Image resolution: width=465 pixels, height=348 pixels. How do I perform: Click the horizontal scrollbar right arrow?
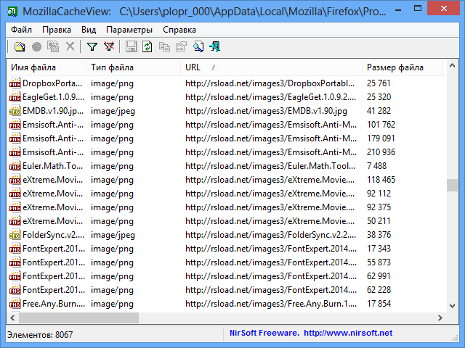[x=441, y=318]
